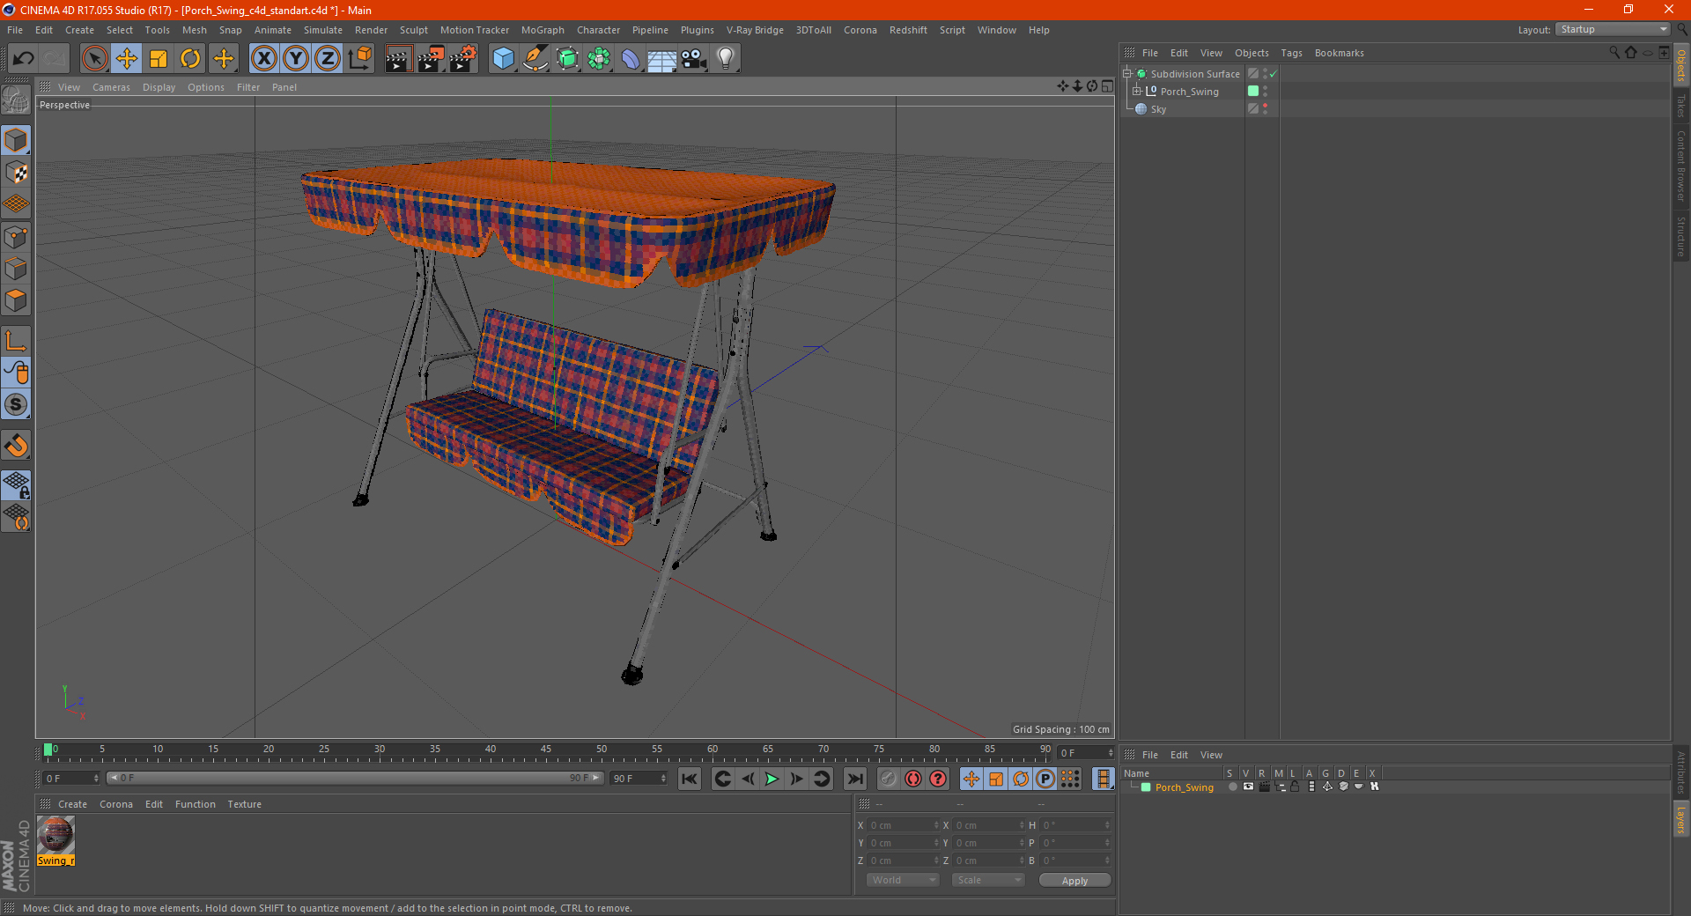This screenshot has height=916, width=1691.
Task: Click Make Editable icon in left toolbar
Action: click(x=16, y=100)
